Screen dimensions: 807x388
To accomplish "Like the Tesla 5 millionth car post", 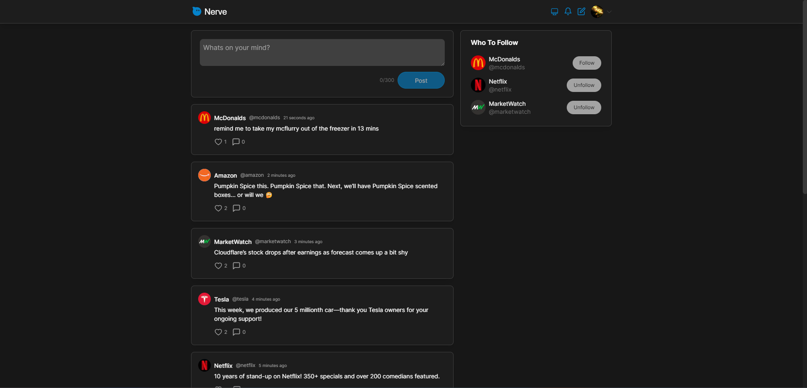I will click(x=218, y=332).
